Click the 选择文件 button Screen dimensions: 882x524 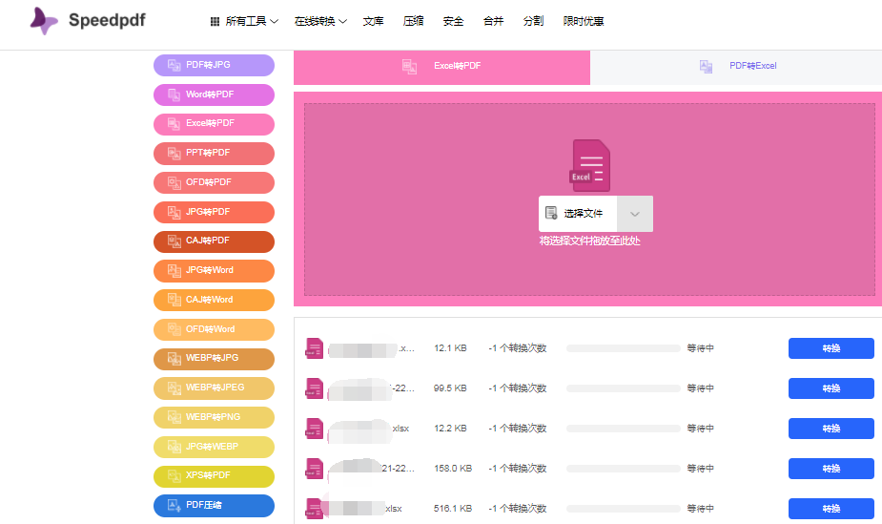click(578, 213)
